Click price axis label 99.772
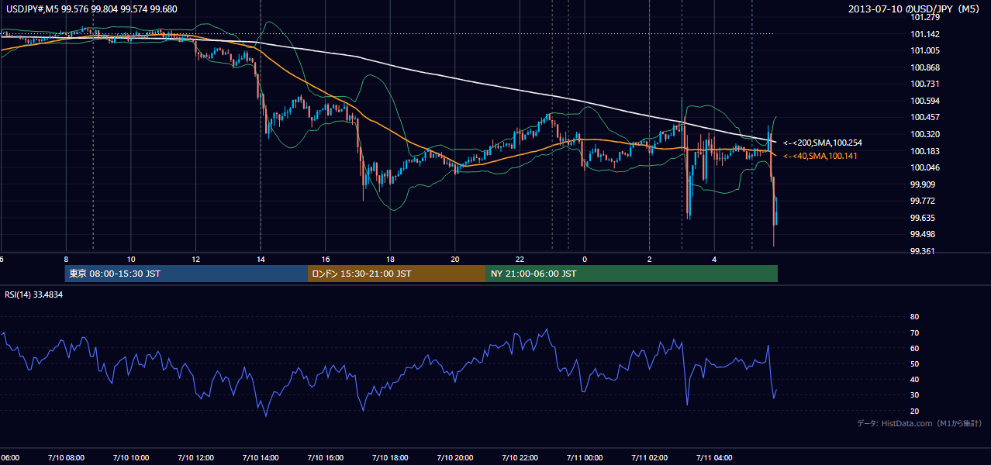991x465 pixels. pos(924,201)
